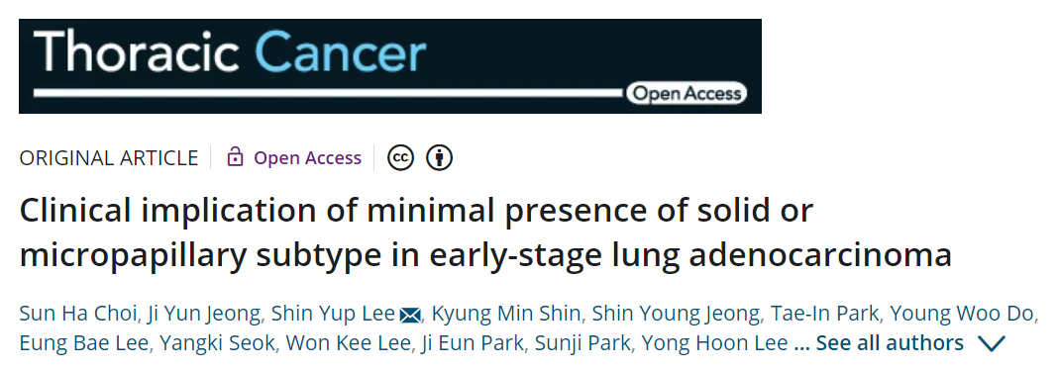Click the unlocked padlock icon
This screenshot has height=370, width=1057.
click(x=235, y=157)
